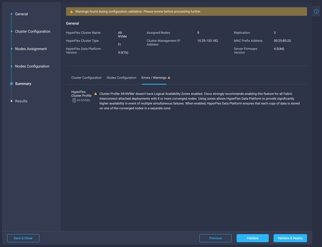
Task: Click the Replication value 3
Action: click(x=275, y=33)
